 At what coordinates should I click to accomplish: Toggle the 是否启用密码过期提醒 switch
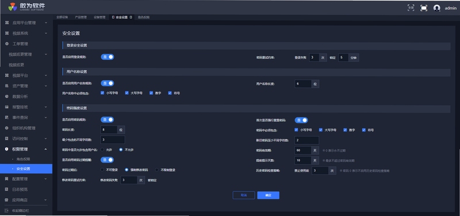coord(108,160)
